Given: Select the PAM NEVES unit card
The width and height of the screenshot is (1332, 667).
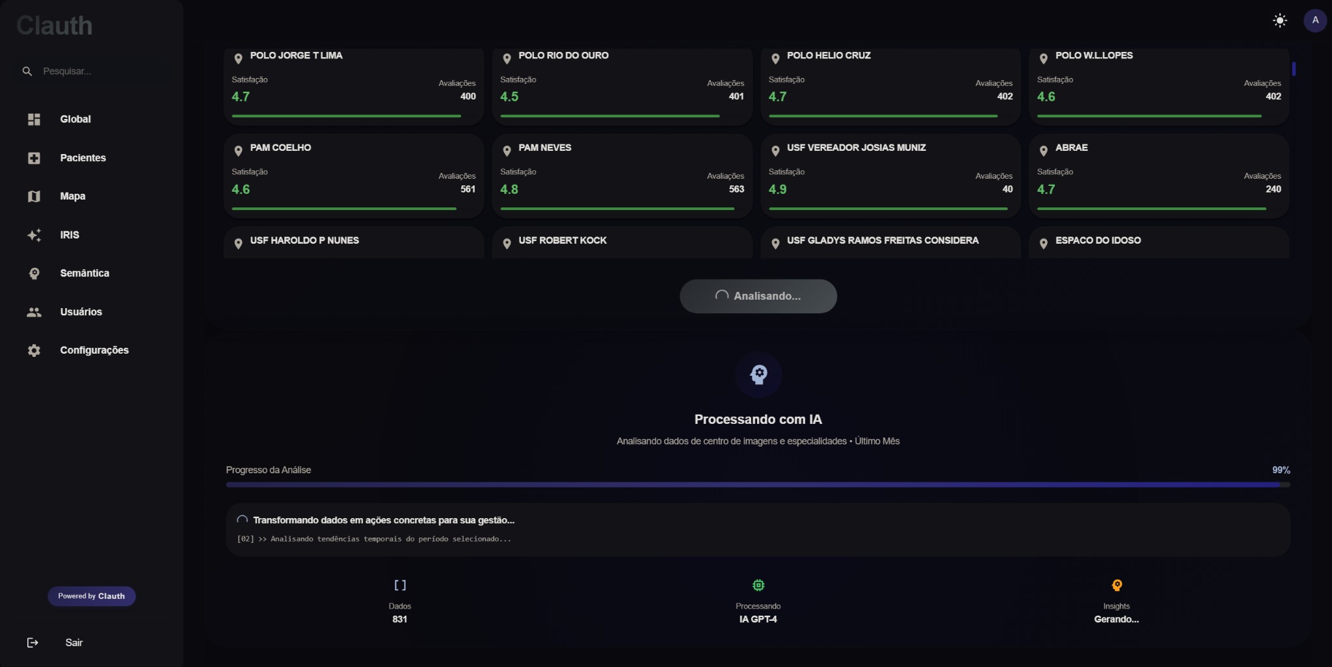Looking at the screenshot, I should point(622,176).
